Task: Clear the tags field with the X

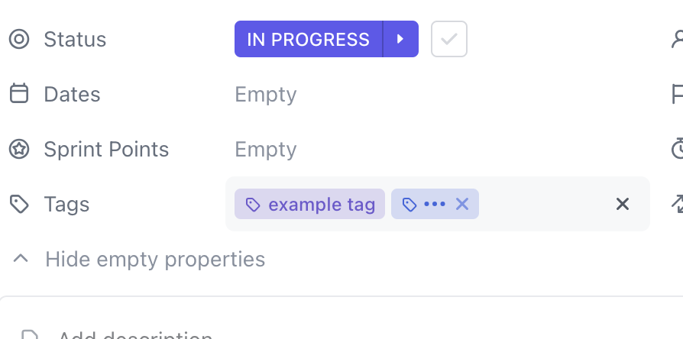Action: click(623, 204)
